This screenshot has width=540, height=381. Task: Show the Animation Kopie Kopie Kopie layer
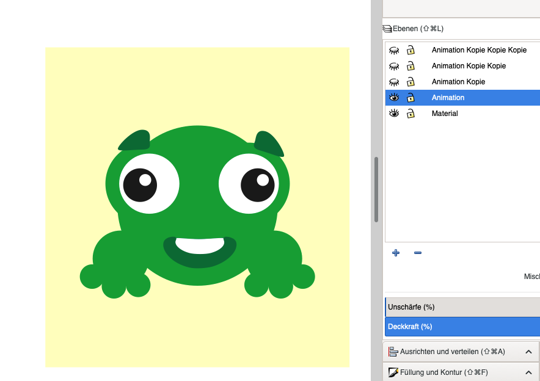(x=394, y=50)
